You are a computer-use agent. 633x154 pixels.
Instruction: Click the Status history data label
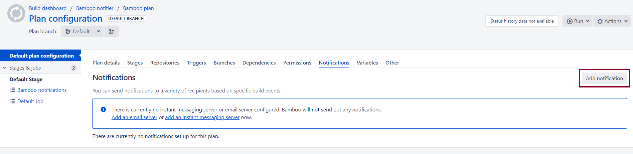point(522,21)
